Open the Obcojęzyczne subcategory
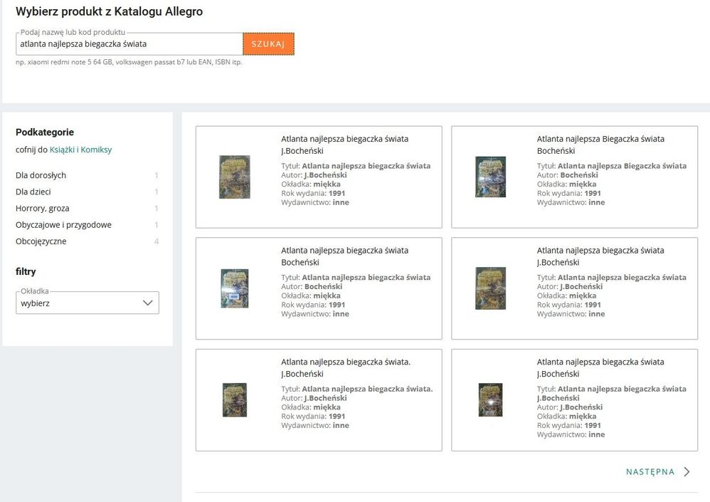 [x=41, y=241]
